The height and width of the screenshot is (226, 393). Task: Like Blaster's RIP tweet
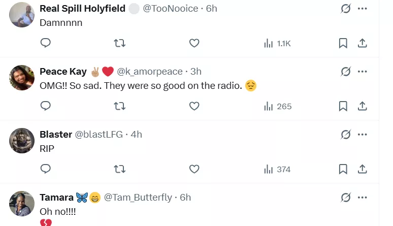[x=194, y=169]
